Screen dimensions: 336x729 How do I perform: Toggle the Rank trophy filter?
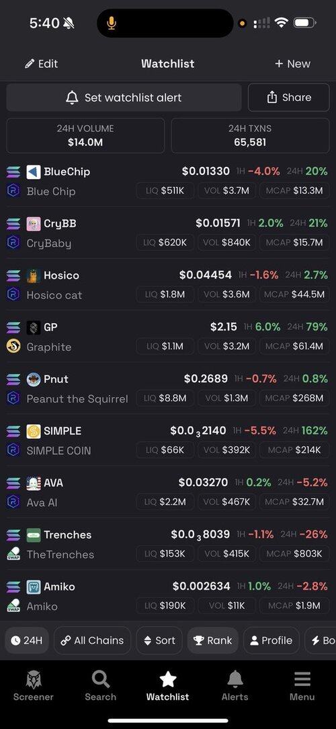coord(213,640)
